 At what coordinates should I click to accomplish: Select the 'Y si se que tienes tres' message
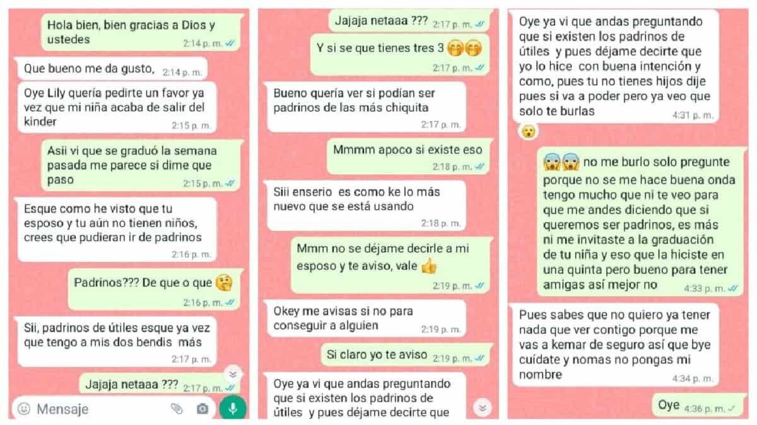point(400,53)
